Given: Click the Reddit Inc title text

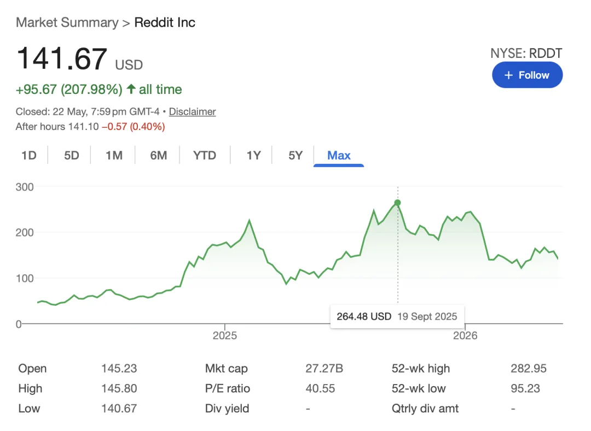Looking at the screenshot, I should point(165,22).
